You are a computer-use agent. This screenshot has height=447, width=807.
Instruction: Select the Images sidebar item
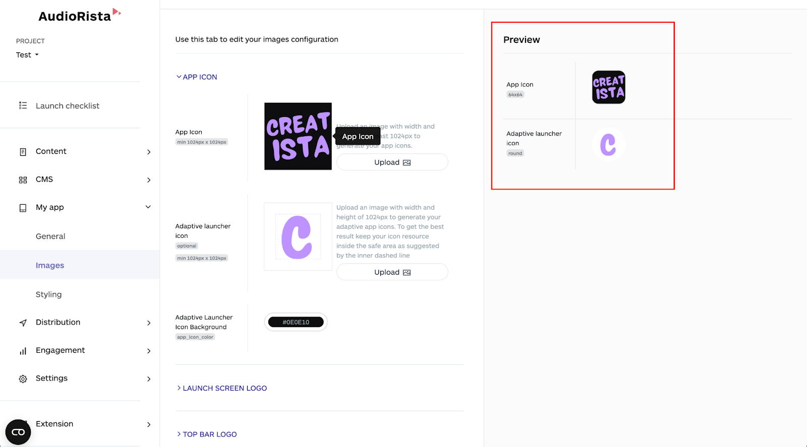click(x=80, y=265)
